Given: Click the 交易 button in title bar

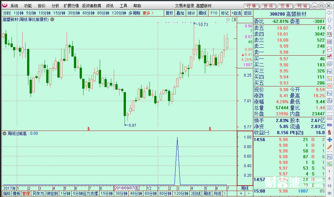Looking at the screenshot, I should (x=285, y=6).
